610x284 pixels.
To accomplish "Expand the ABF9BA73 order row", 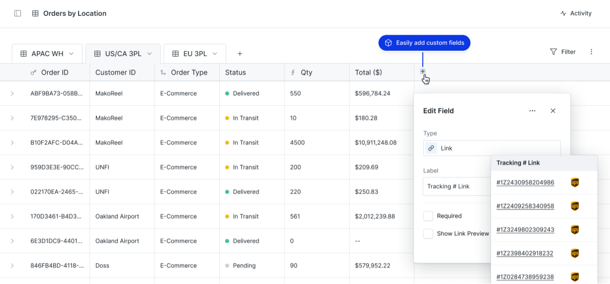I will click(x=12, y=94).
